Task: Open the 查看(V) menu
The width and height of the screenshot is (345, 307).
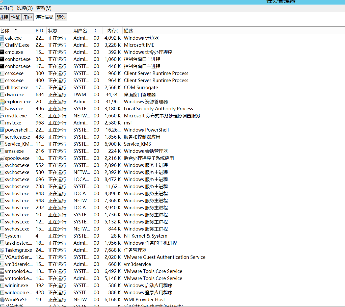Action: pos(44,8)
